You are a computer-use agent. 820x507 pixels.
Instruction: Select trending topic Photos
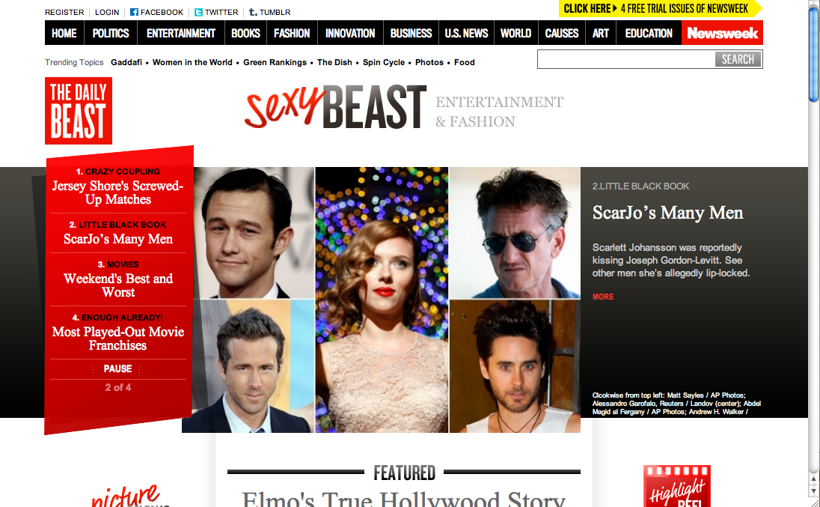click(x=429, y=62)
